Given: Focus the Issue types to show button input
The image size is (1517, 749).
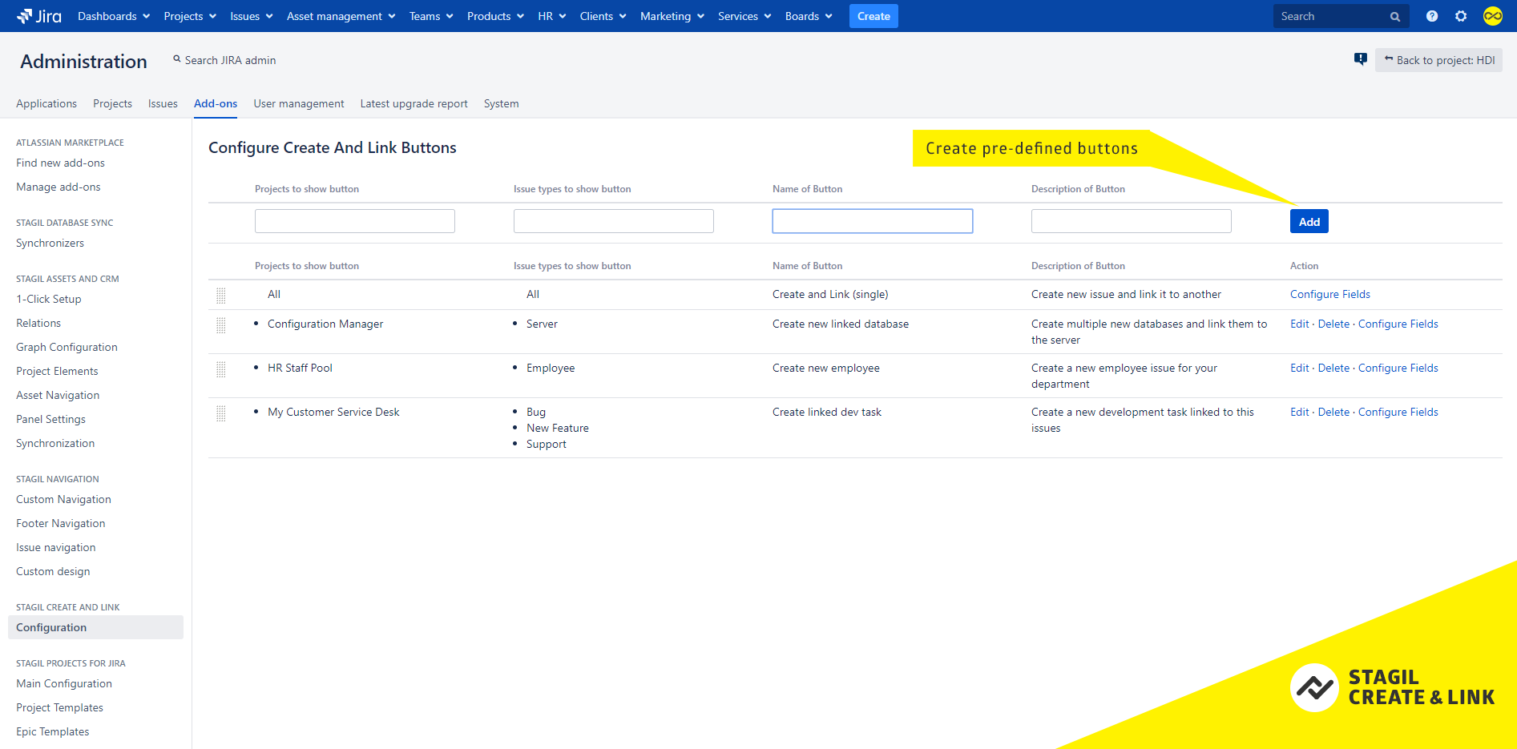Looking at the screenshot, I should click(x=614, y=221).
